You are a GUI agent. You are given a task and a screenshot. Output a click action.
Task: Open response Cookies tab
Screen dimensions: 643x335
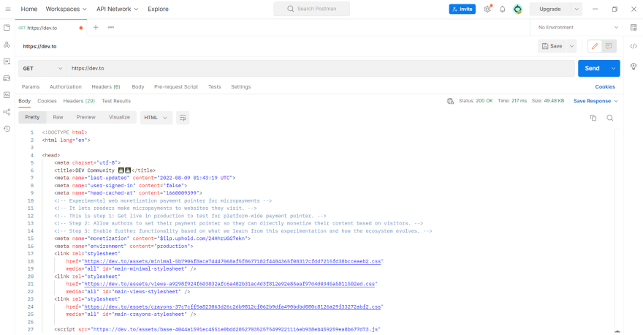point(47,101)
